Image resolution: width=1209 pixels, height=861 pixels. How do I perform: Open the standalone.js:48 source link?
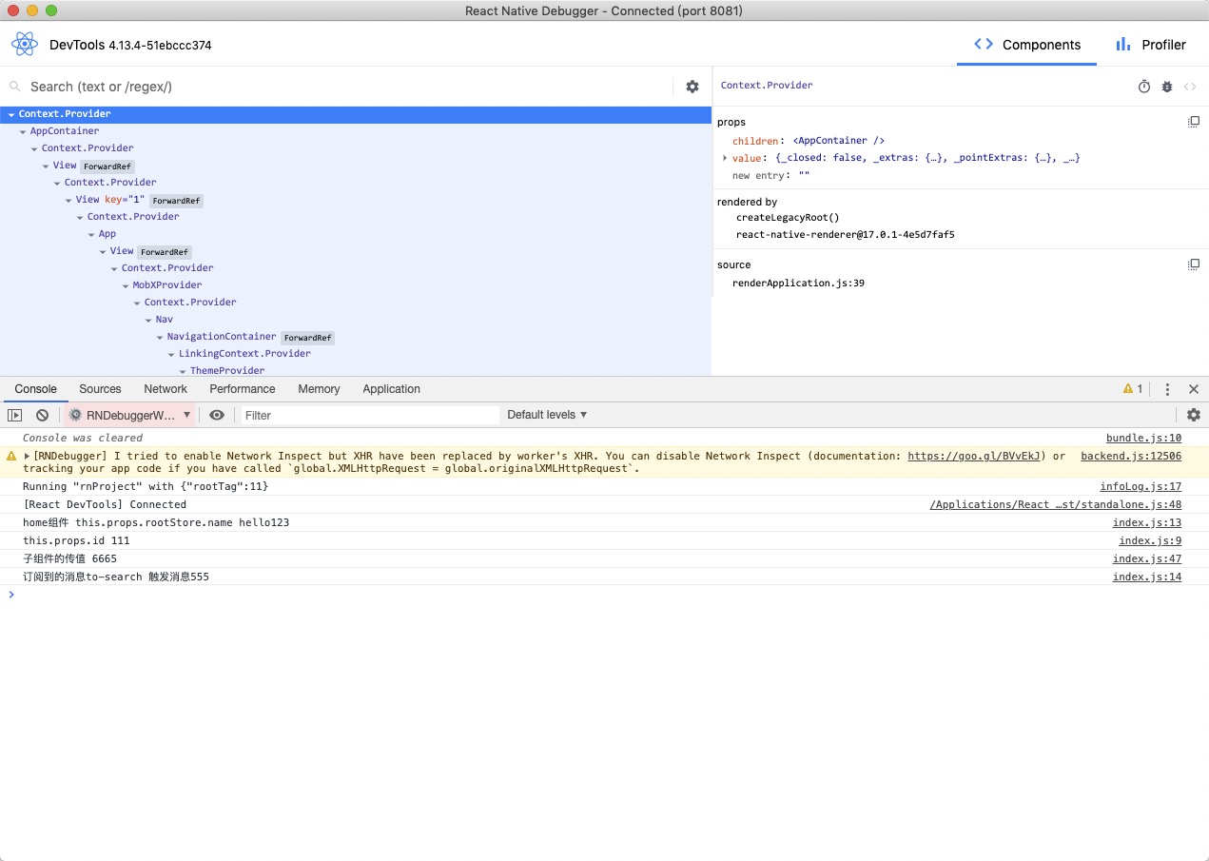coord(1055,504)
